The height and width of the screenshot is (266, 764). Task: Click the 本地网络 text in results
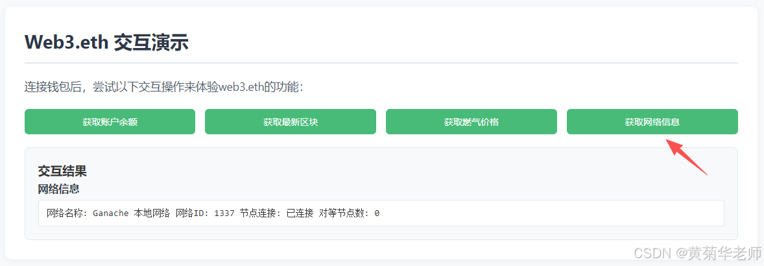(152, 213)
